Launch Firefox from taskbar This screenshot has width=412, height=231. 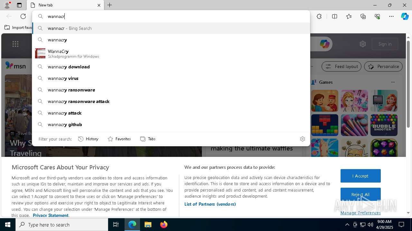tap(164, 225)
